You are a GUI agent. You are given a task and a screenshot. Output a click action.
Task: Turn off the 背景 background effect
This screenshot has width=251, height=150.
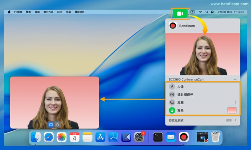[172, 110]
